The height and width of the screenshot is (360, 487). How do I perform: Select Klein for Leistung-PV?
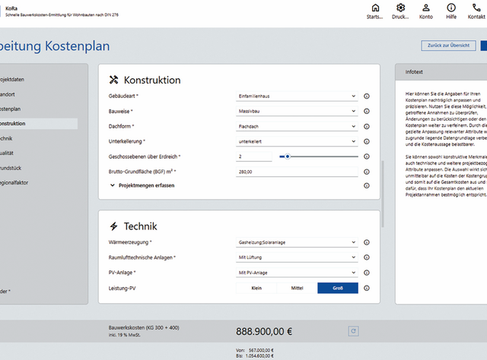[x=256, y=288]
